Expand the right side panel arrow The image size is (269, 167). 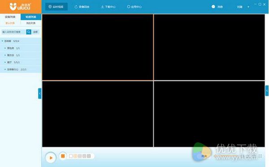[x=267, y=90]
